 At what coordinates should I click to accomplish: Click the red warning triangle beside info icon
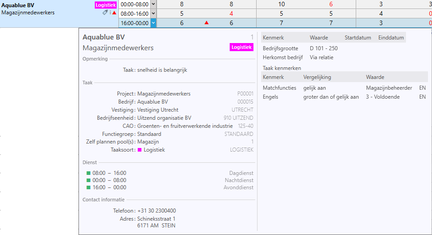[x=114, y=13]
